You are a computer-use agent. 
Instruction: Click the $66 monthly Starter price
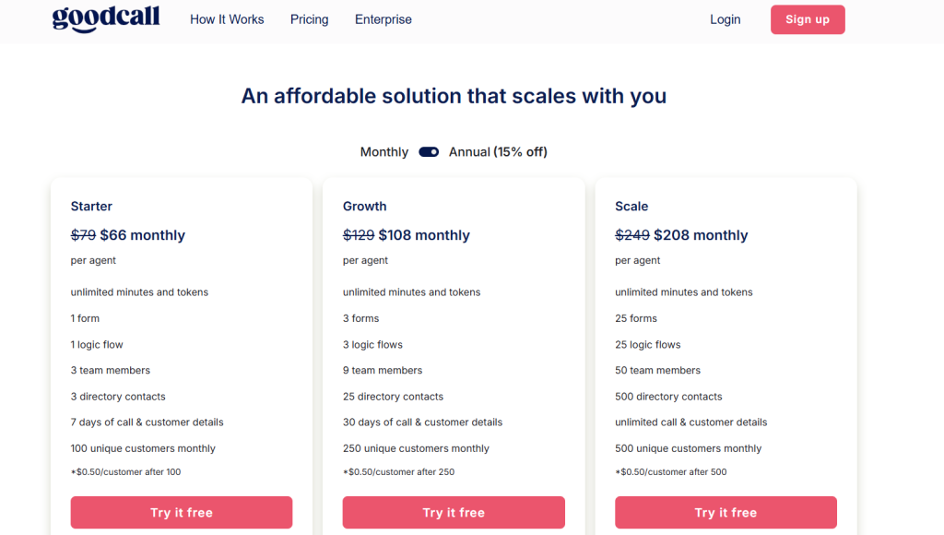coord(142,235)
